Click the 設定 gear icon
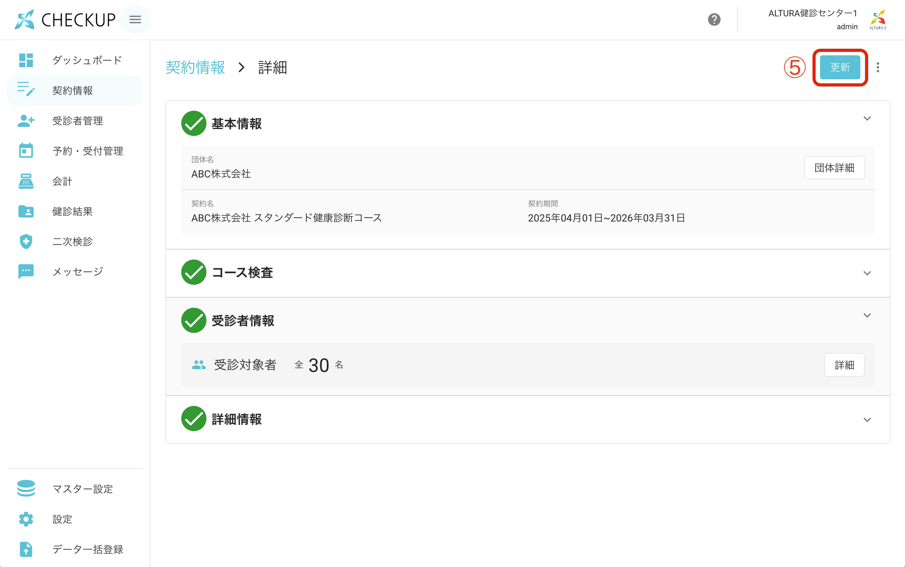Viewport: 905px width, 567px height. coord(26,519)
